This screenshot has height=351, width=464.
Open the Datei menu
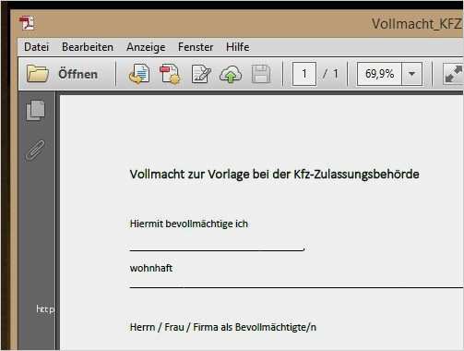[x=36, y=47]
